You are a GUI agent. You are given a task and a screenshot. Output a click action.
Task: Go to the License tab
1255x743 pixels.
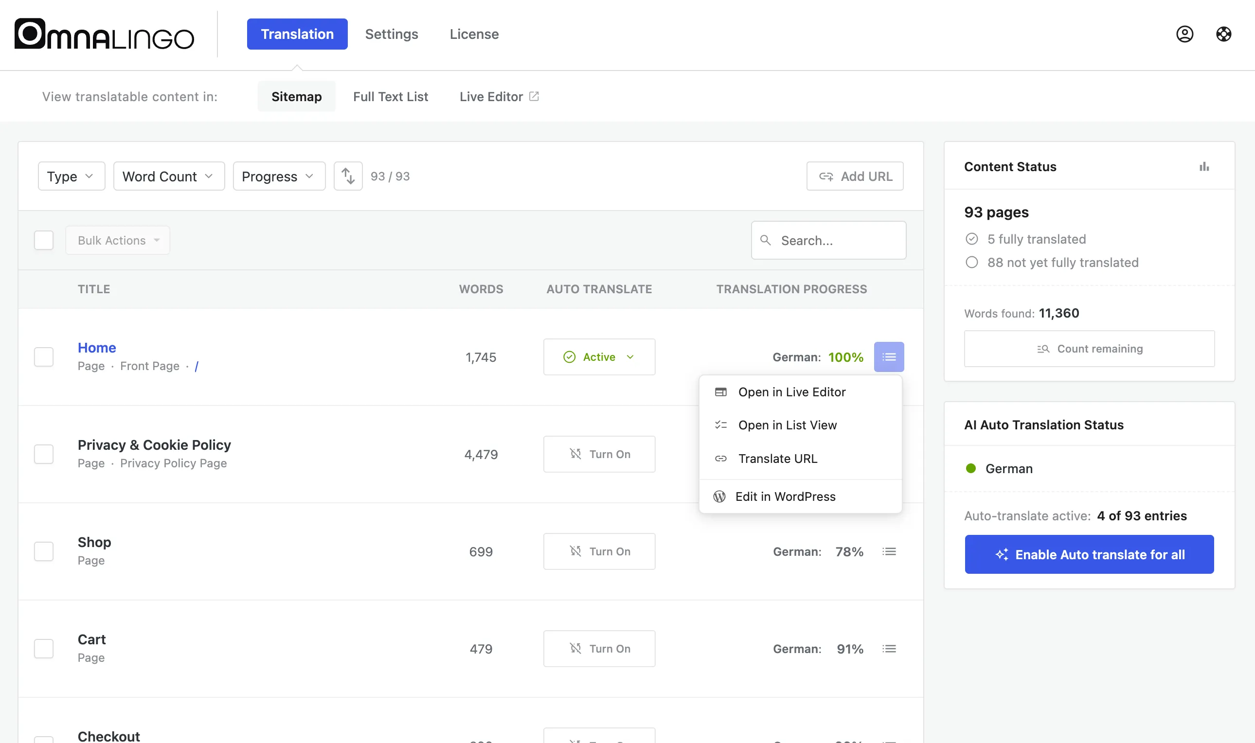coord(474,34)
